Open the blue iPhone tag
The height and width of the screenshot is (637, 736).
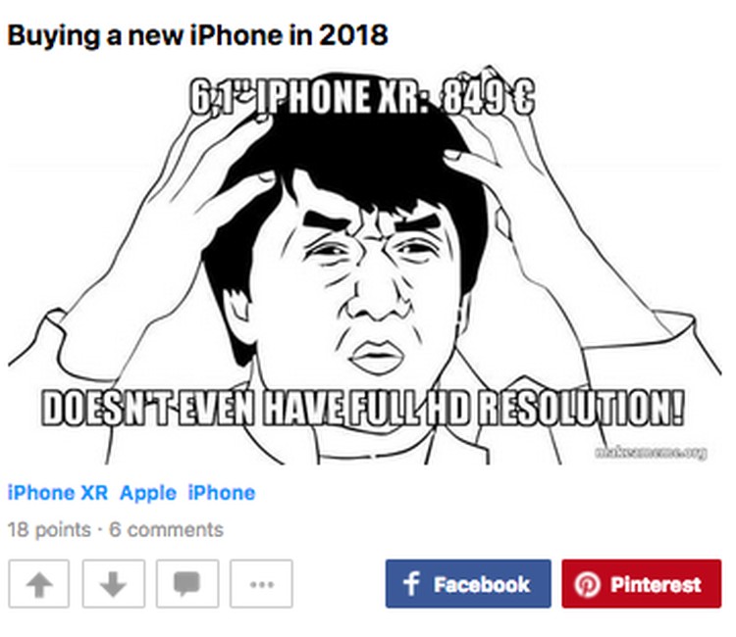point(222,493)
